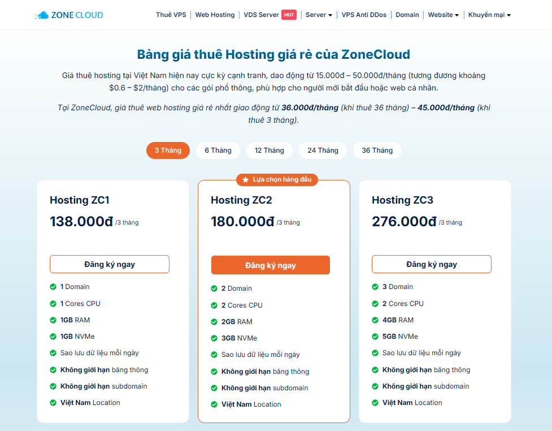Click the 276.000đ price
The width and height of the screenshot is (552, 431).
tap(404, 222)
